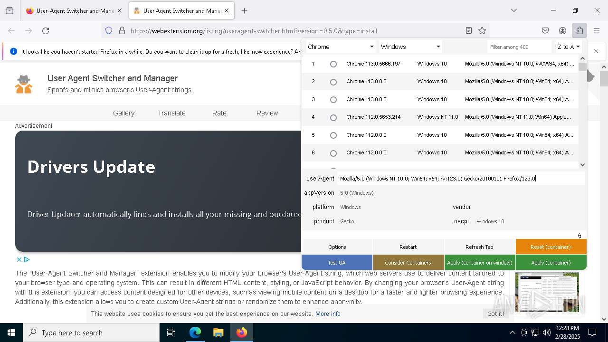Open the extensions puzzle icon

[579, 31]
